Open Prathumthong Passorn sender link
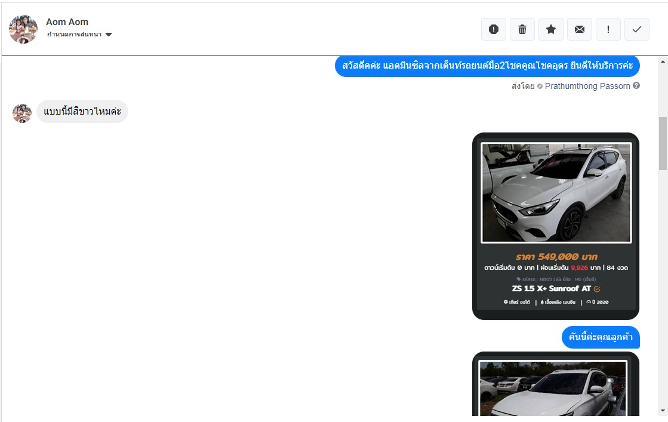 [587, 86]
